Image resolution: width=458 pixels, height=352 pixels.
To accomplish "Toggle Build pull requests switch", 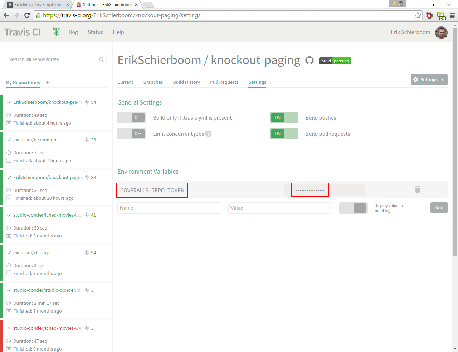I will 284,134.
